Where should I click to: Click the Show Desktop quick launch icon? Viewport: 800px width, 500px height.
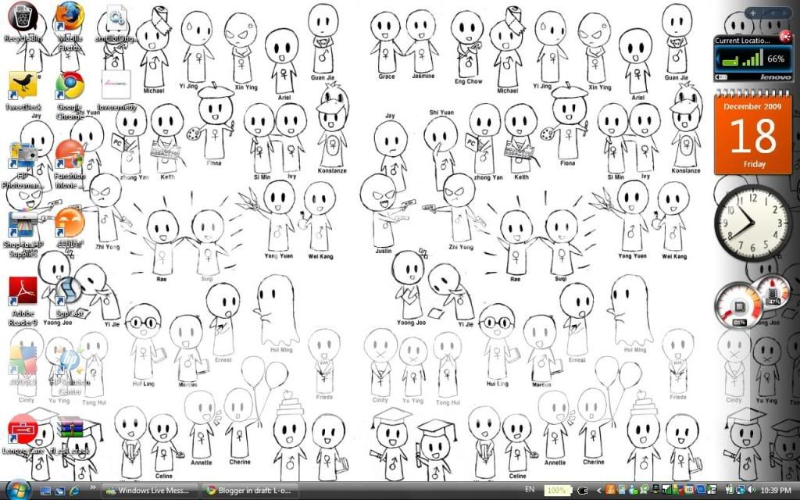click(x=45, y=491)
